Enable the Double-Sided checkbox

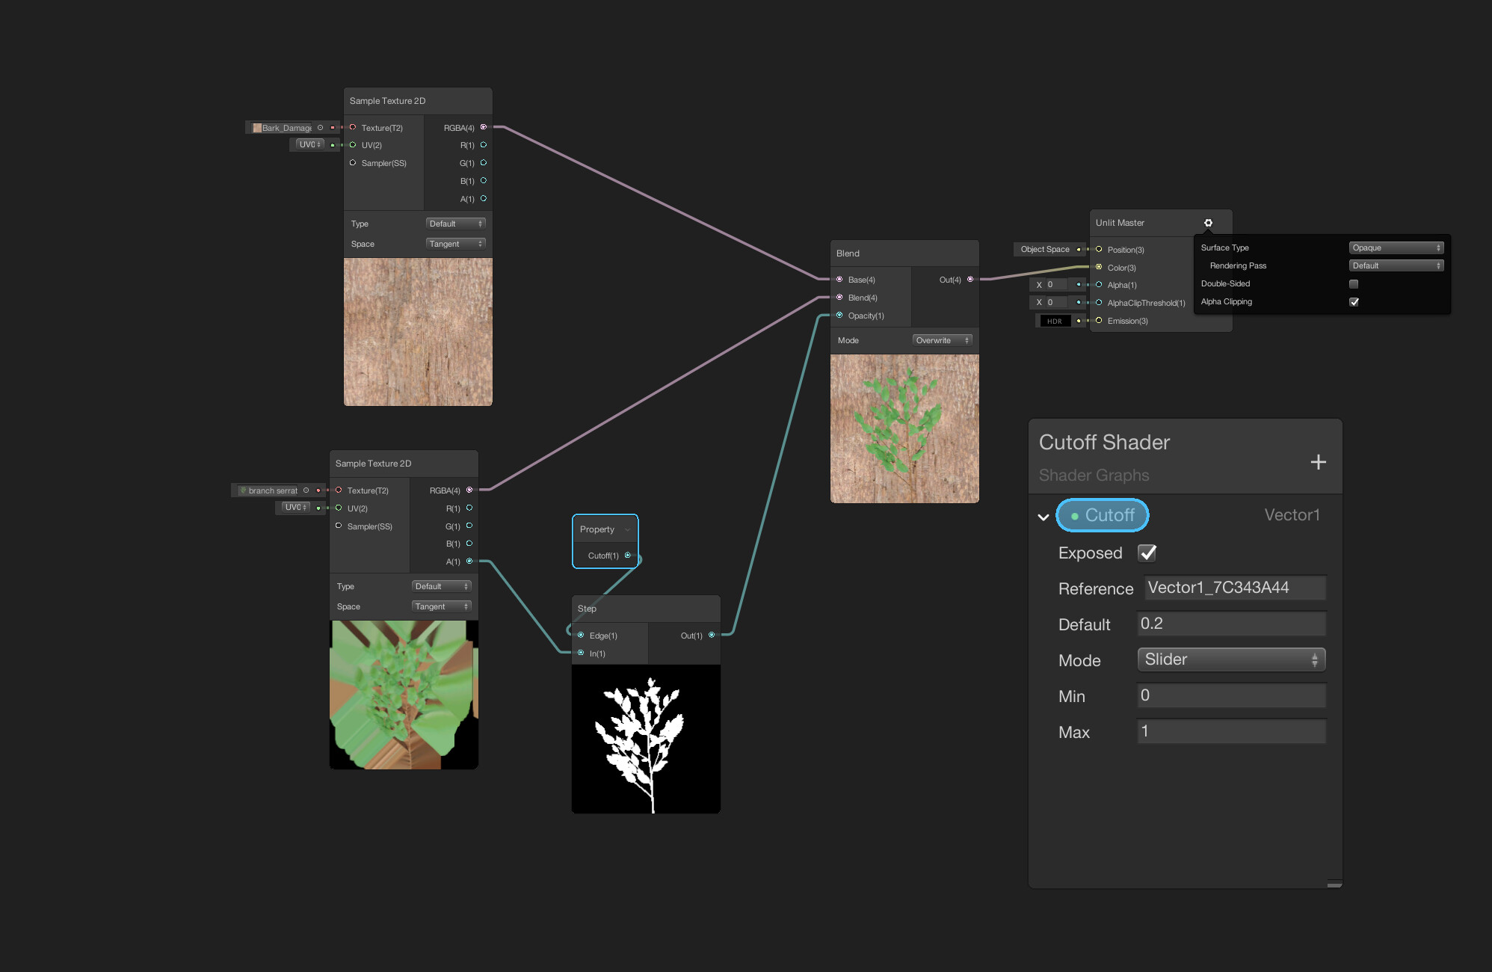1353,283
